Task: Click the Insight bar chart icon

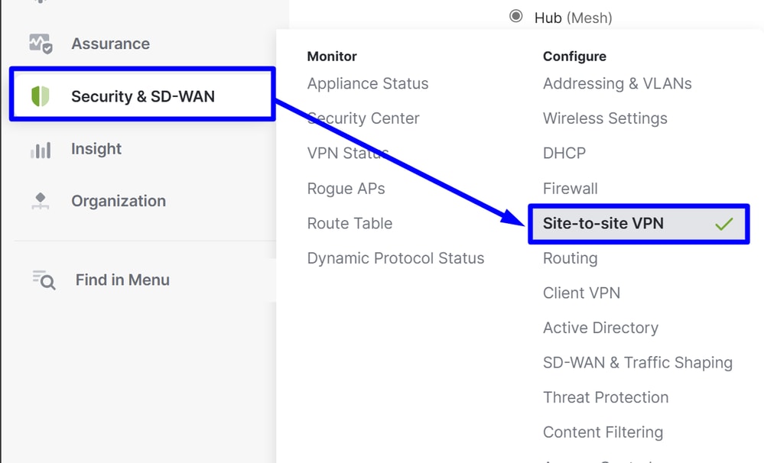Action: click(x=41, y=150)
